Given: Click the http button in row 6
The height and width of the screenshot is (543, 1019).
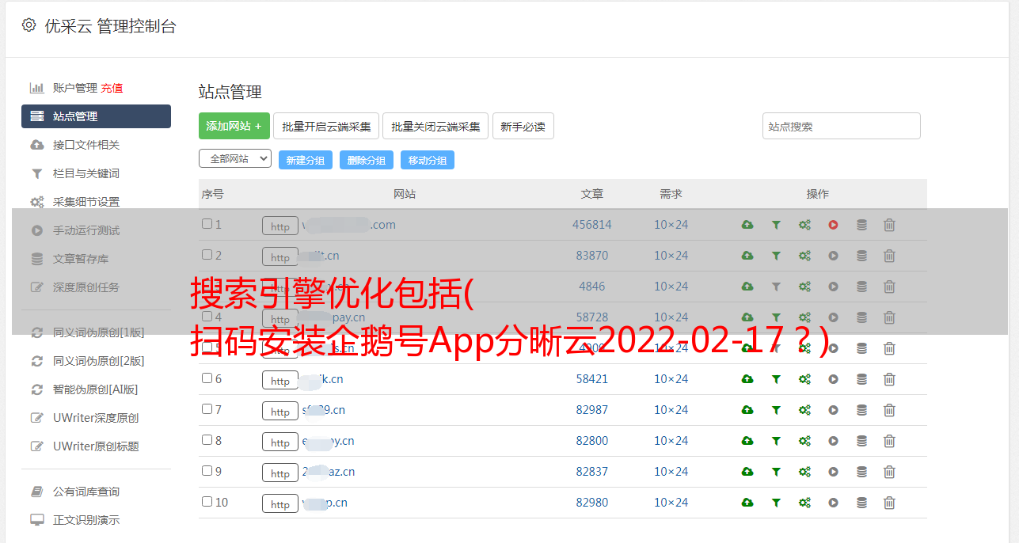Looking at the screenshot, I should pos(280,381).
